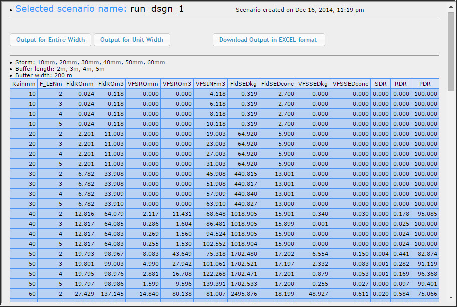Click the VFSINFm3 value 102.552
Screen dimensions: 457x307
click(x=211, y=244)
